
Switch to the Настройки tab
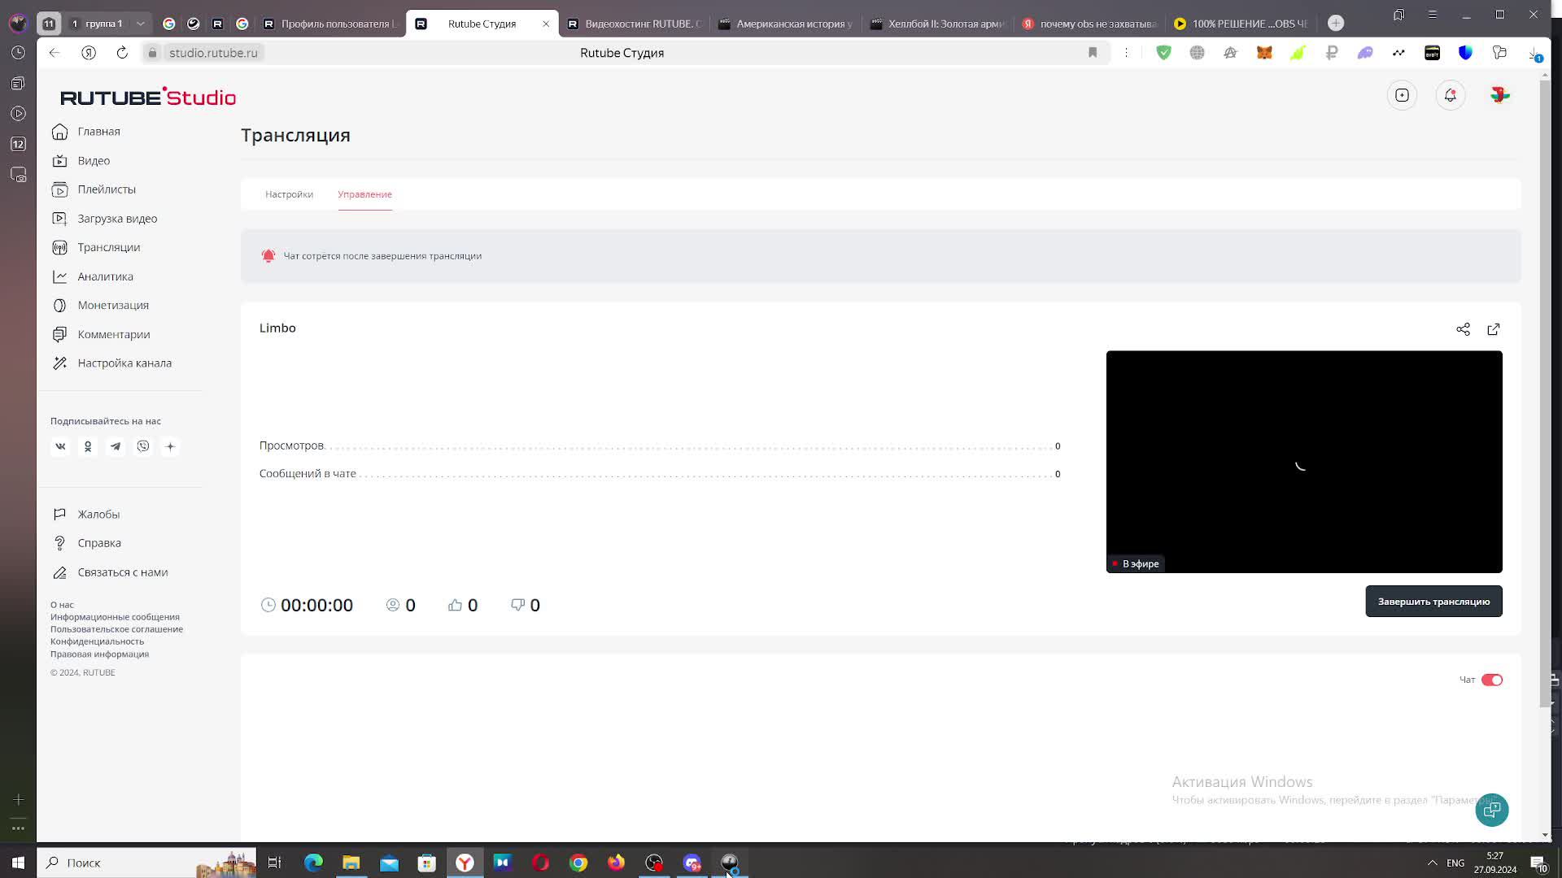[289, 194]
